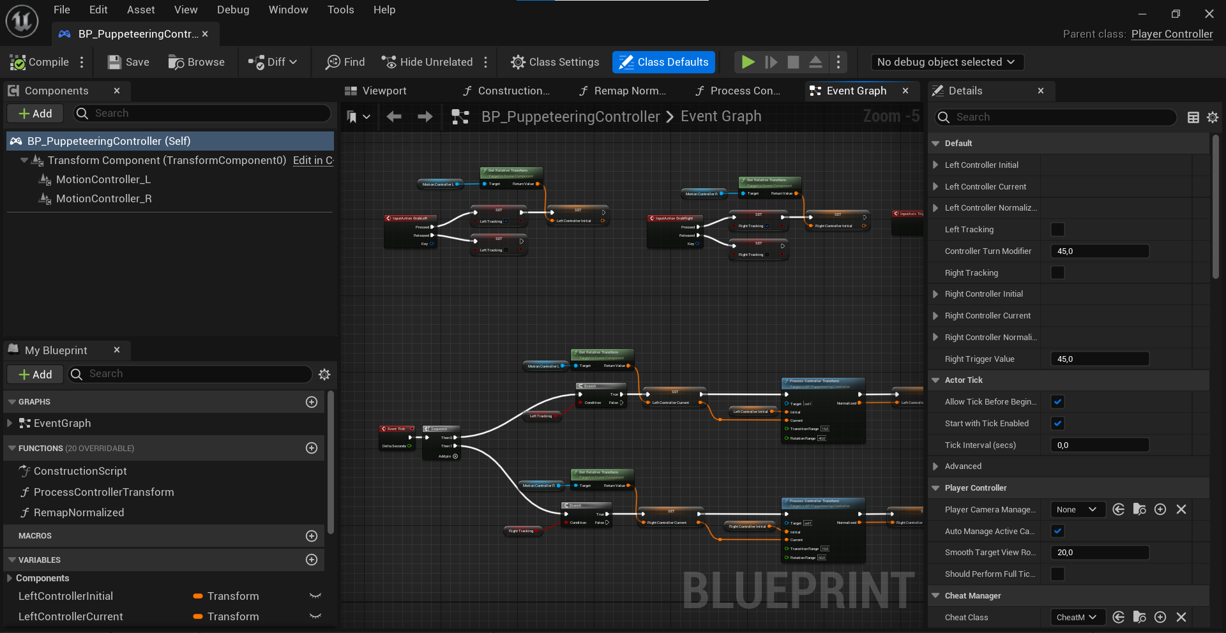Open the Cheat Class dropdown

point(1077,617)
